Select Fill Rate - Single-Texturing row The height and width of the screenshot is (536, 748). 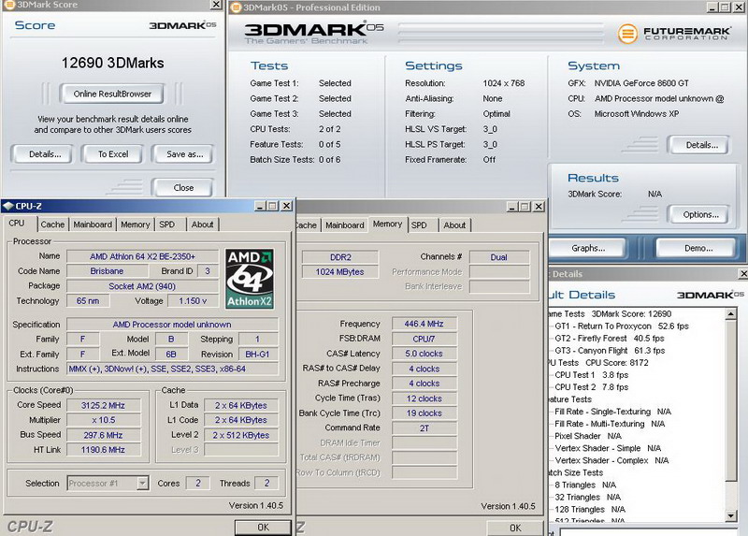[613, 412]
